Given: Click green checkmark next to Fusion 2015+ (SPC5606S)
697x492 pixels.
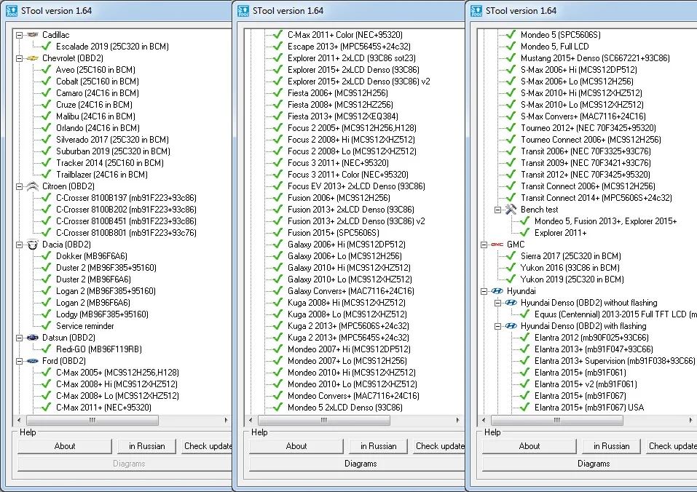Looking at the screenshot, I should [277, 233].
